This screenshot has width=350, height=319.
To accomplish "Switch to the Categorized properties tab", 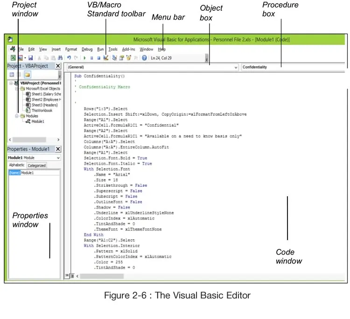I will (36, 165).
